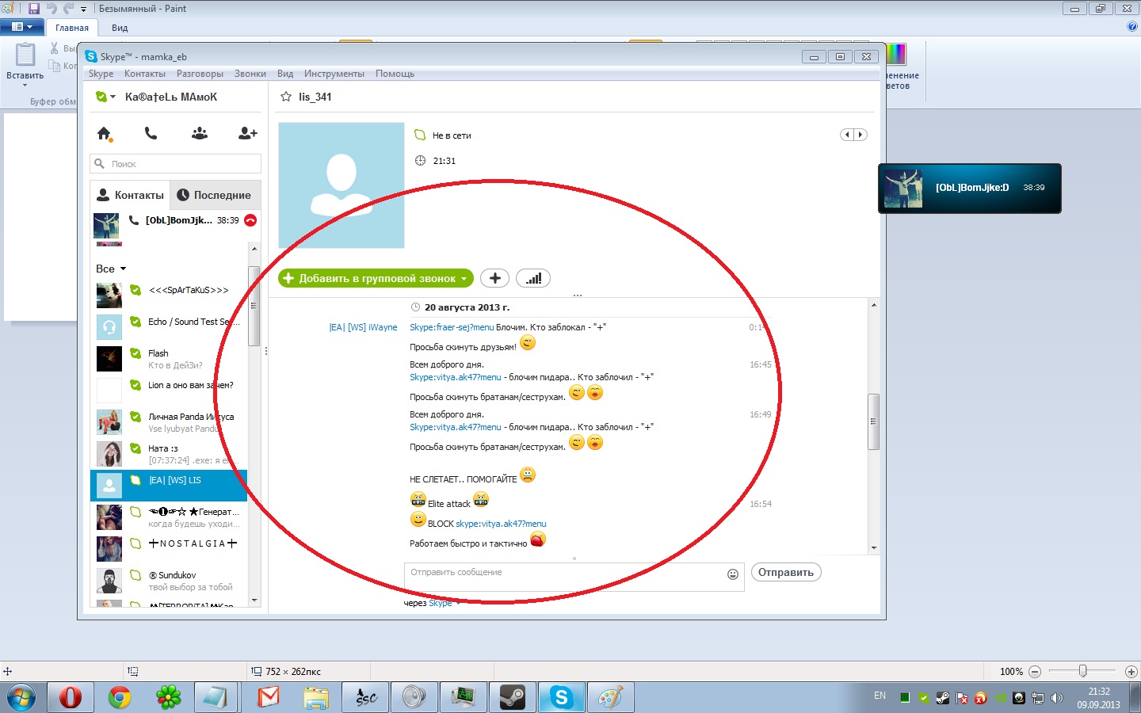
Task: Click the Paint Paste button
Action: [25, 63]
